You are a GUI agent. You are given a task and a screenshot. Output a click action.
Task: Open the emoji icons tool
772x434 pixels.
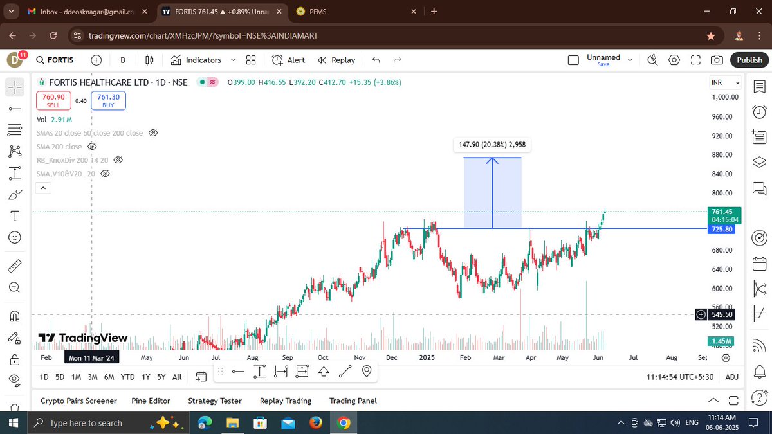(x=15, y=237)
